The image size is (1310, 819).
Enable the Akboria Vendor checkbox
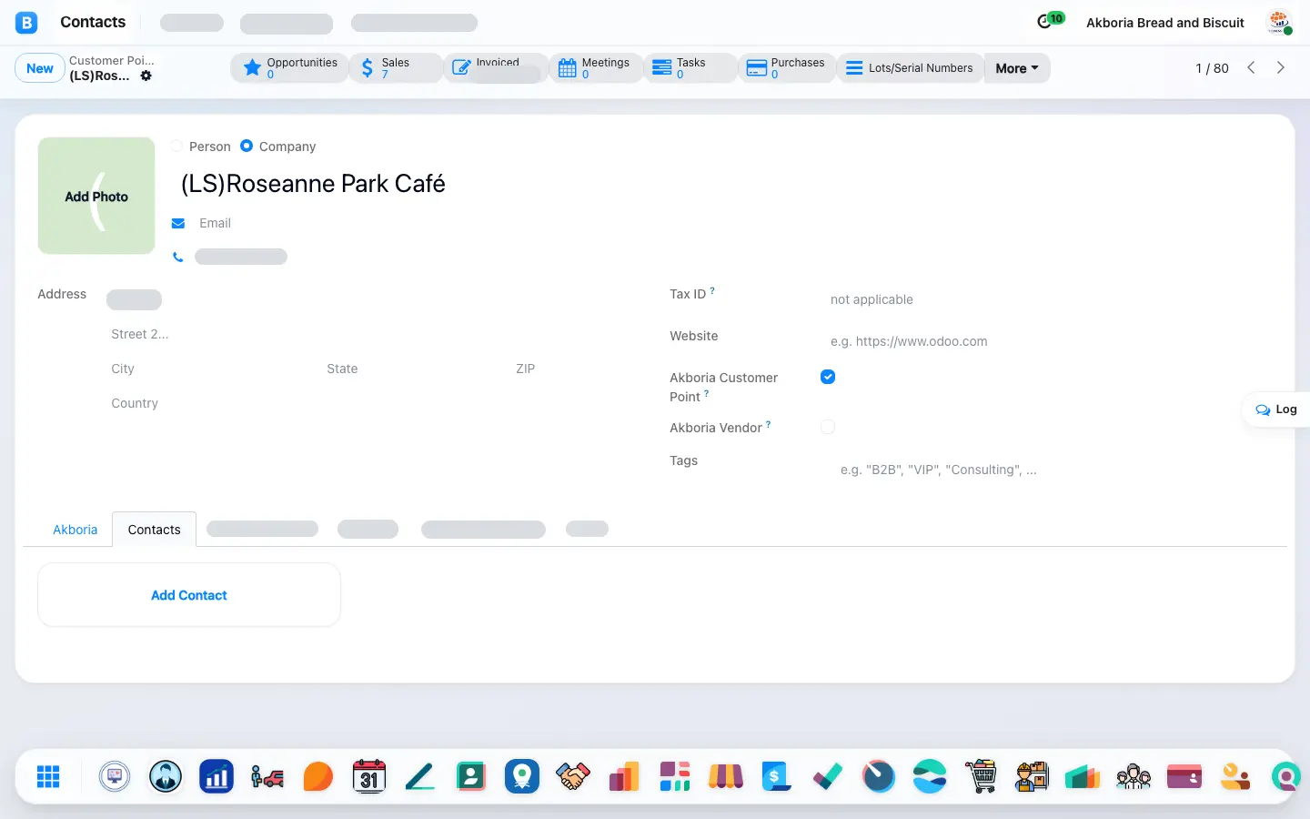828,427
